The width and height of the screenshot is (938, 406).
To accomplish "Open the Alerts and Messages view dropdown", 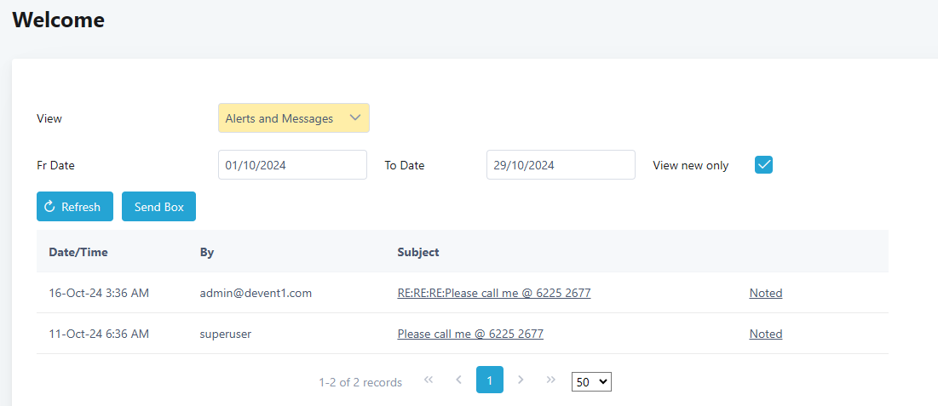I will [x=293, y=118].
